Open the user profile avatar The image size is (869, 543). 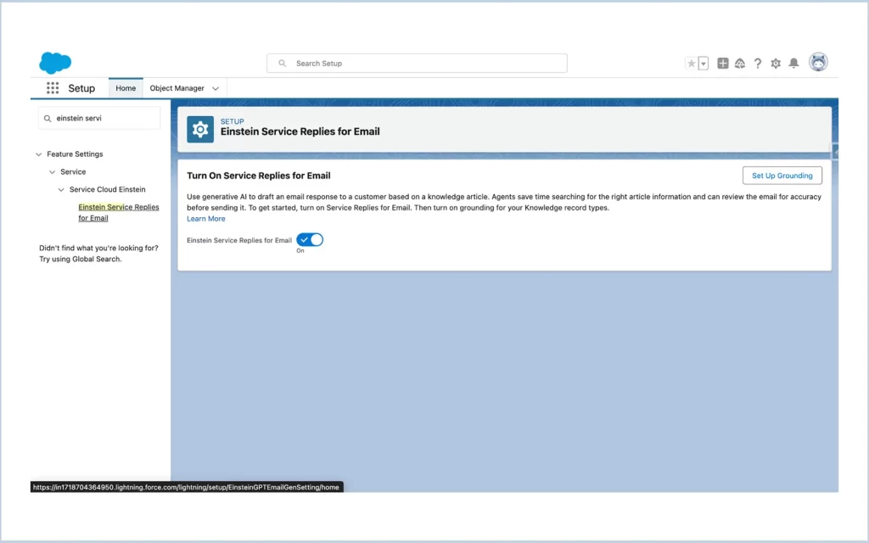pos(818,62)
